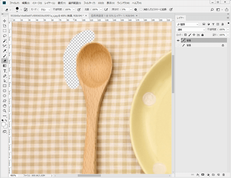
Task: Toggle pressure for opacity button
Action: pos(79,10)
